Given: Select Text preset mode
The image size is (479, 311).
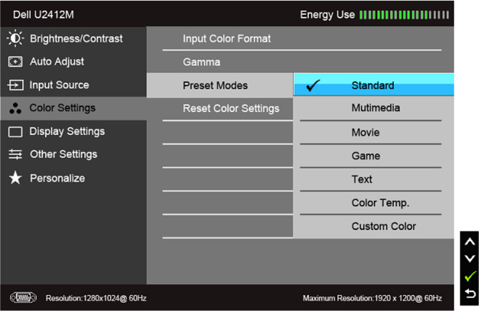Looking at the screenshot, I should [374, 179].
